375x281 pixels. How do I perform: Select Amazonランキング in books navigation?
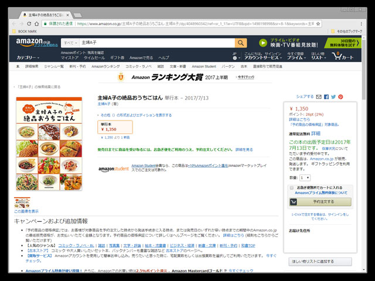pos(105,66)
